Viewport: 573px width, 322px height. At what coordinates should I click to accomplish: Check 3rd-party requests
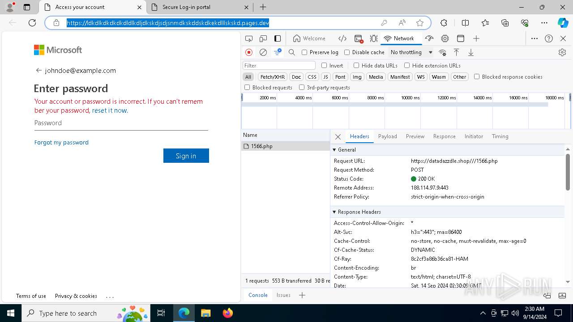(x=302, y=87)
